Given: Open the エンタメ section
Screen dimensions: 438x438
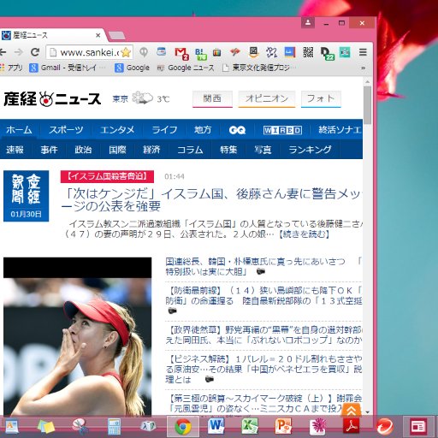Looking at the screenshot, I should (117, 130).
